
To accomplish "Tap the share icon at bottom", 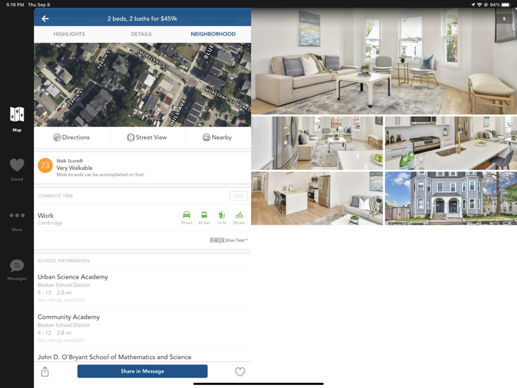I will 45,372.
